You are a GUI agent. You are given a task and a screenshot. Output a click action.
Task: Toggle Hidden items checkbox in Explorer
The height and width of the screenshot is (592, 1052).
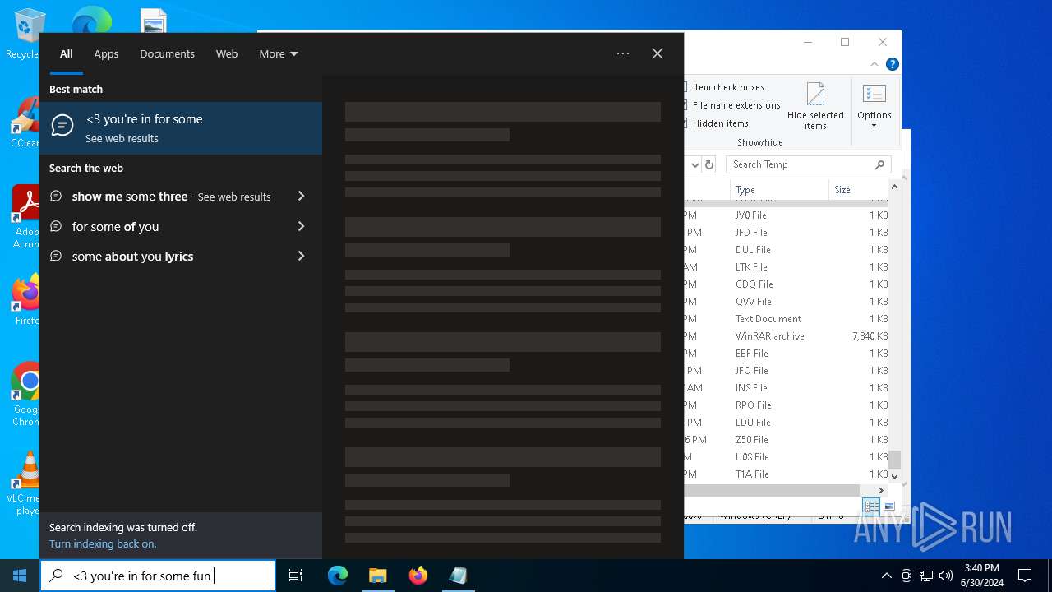[x=718, y=123]
